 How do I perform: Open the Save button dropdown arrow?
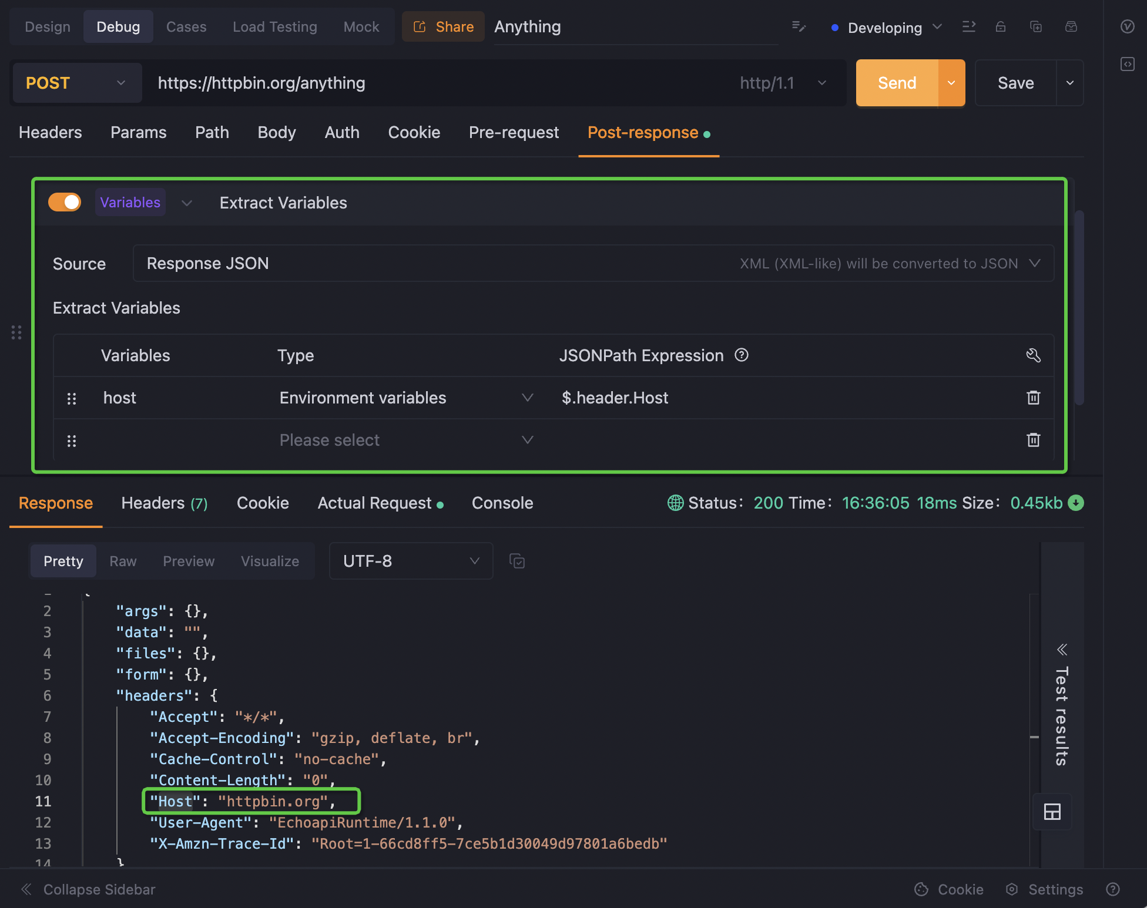(1070, 83)
